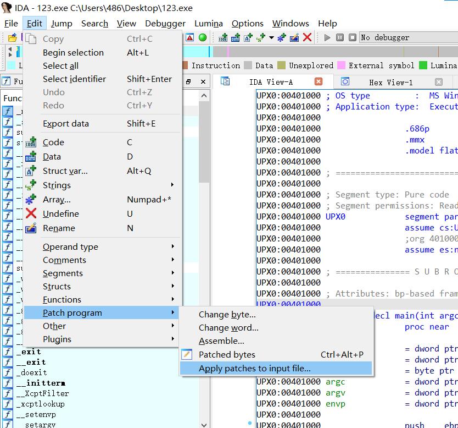This screenshot has width=458, height=428.
Task: Open the Windows menu in menu bar
Action: click(290, 23)
